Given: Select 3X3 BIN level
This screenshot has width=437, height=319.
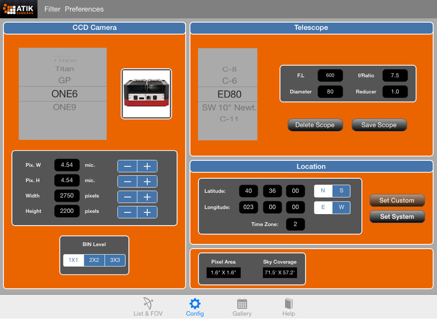Looking at the screenshot, I should [115, 260].
